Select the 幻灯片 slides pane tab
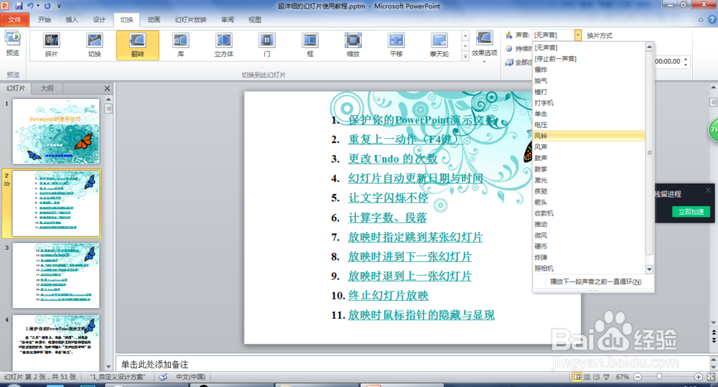The height and width of the screenshot is (387, 718). [x=16, y=88]
